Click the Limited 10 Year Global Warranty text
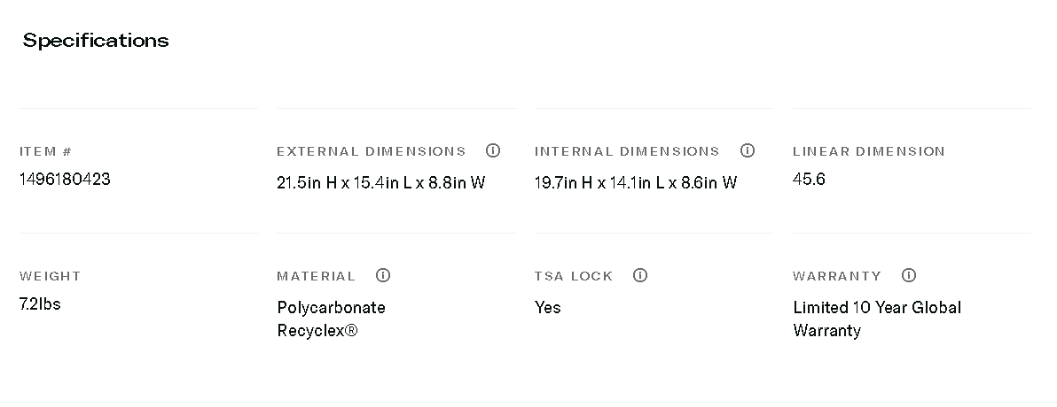Viewport: 1057px width, 407px height. [877, 319]
